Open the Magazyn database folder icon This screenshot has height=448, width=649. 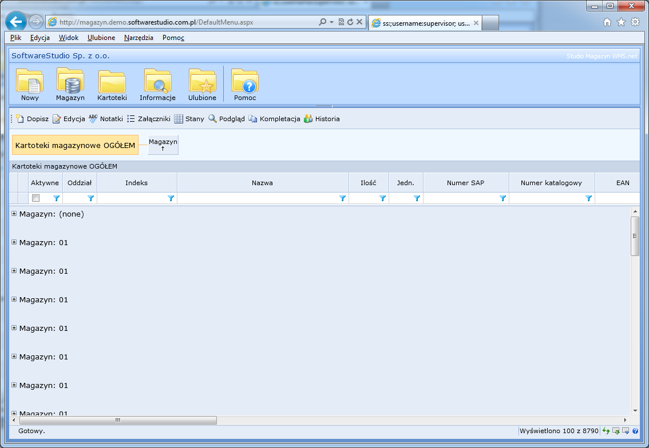(70, 81)
